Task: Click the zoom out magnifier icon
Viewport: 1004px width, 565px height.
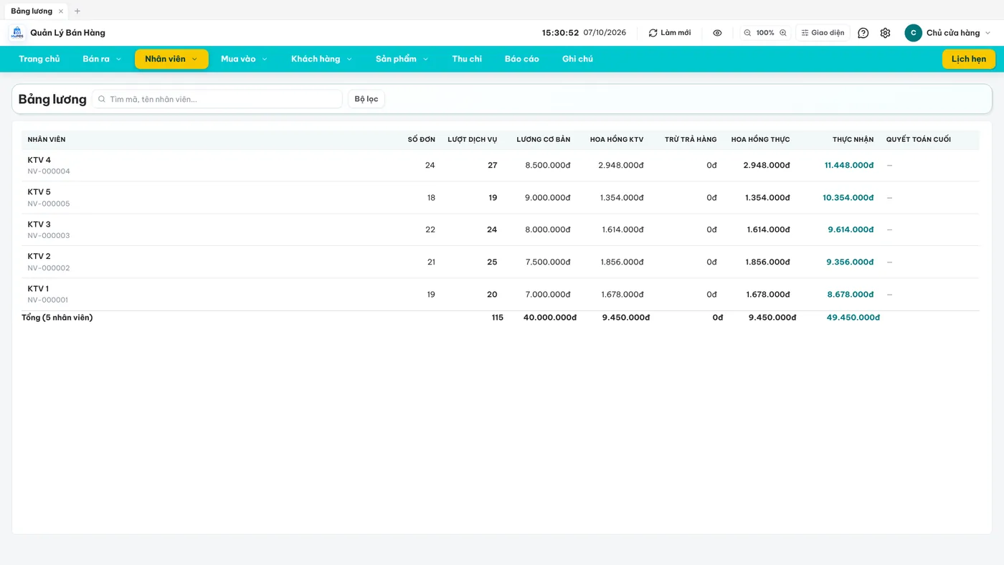Action: click(747, 33)
